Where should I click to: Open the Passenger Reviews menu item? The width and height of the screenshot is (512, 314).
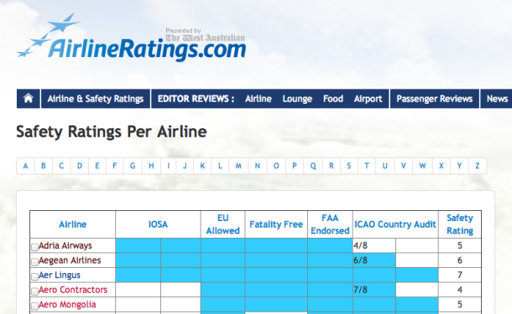point(435,98)
